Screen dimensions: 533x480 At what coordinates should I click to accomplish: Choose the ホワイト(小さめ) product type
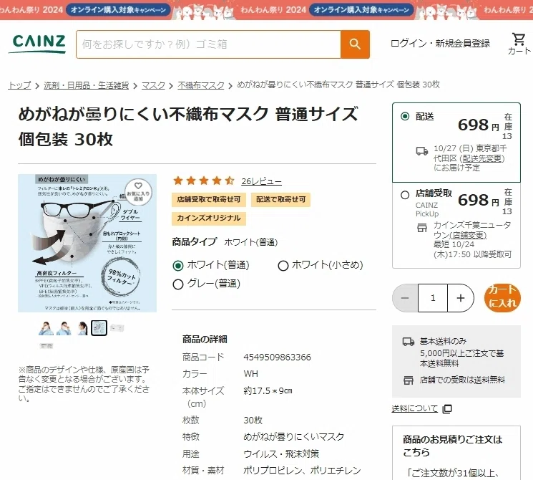coord(283,266)
